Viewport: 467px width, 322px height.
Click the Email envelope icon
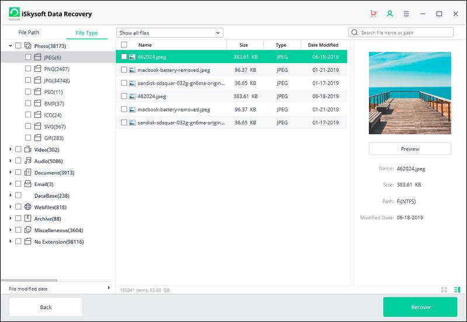pyautogui.click(x=27, y=184)
